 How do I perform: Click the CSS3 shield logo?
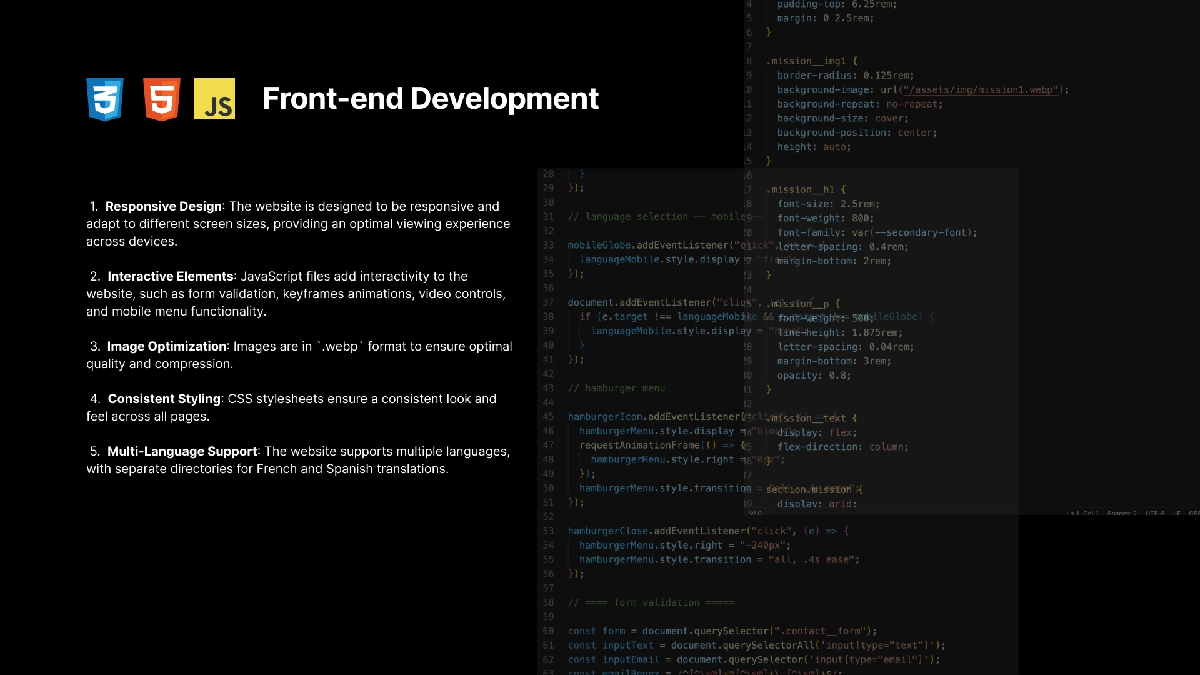tap(105, 99)
